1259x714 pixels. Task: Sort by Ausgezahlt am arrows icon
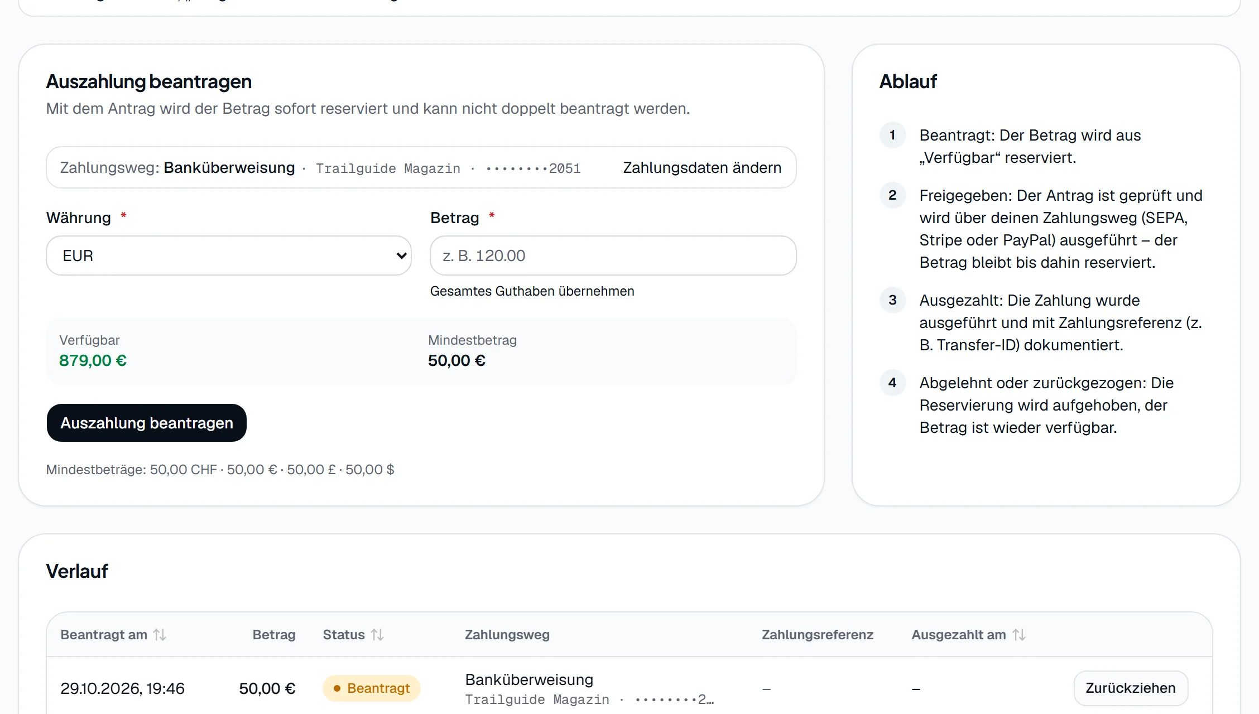(x=1018, y=635)
